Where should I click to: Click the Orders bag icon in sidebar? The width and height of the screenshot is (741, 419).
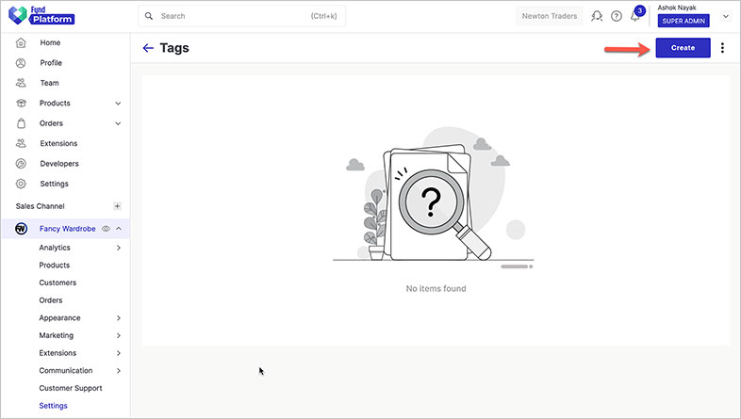[x=21, y=123]
